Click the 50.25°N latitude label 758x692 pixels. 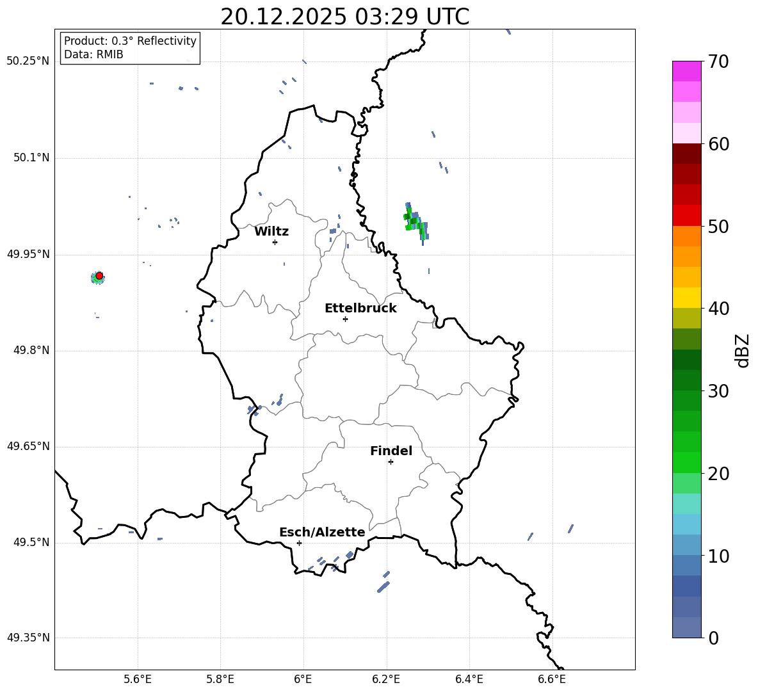click(28, 61)
